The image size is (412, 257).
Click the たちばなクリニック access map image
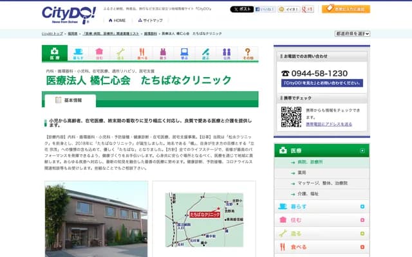tap(204, 220)
